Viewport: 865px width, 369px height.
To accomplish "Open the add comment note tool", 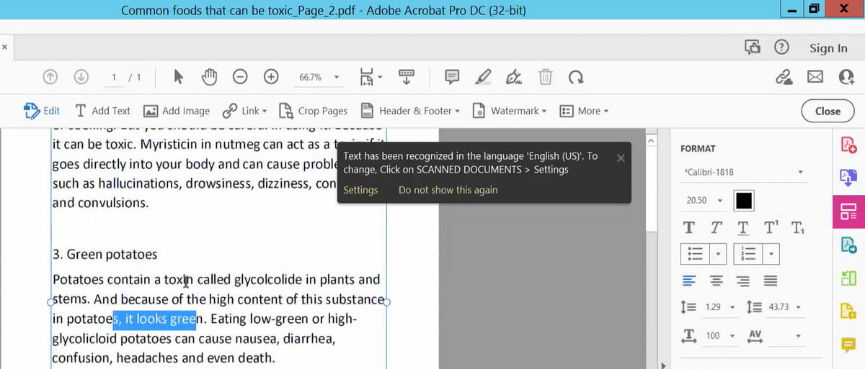I will pos(453,76).
